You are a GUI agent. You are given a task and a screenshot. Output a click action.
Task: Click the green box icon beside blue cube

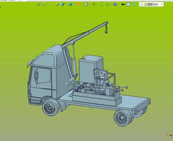point(57,4)
